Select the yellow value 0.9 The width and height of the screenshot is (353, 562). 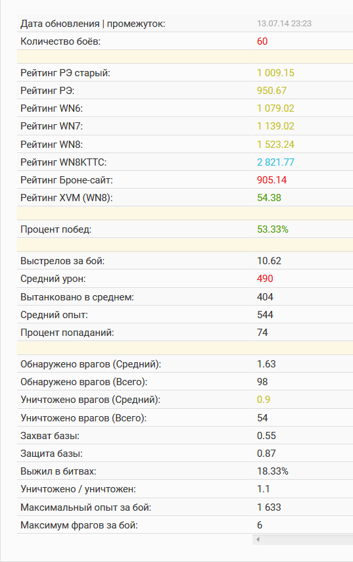(264, 400)
